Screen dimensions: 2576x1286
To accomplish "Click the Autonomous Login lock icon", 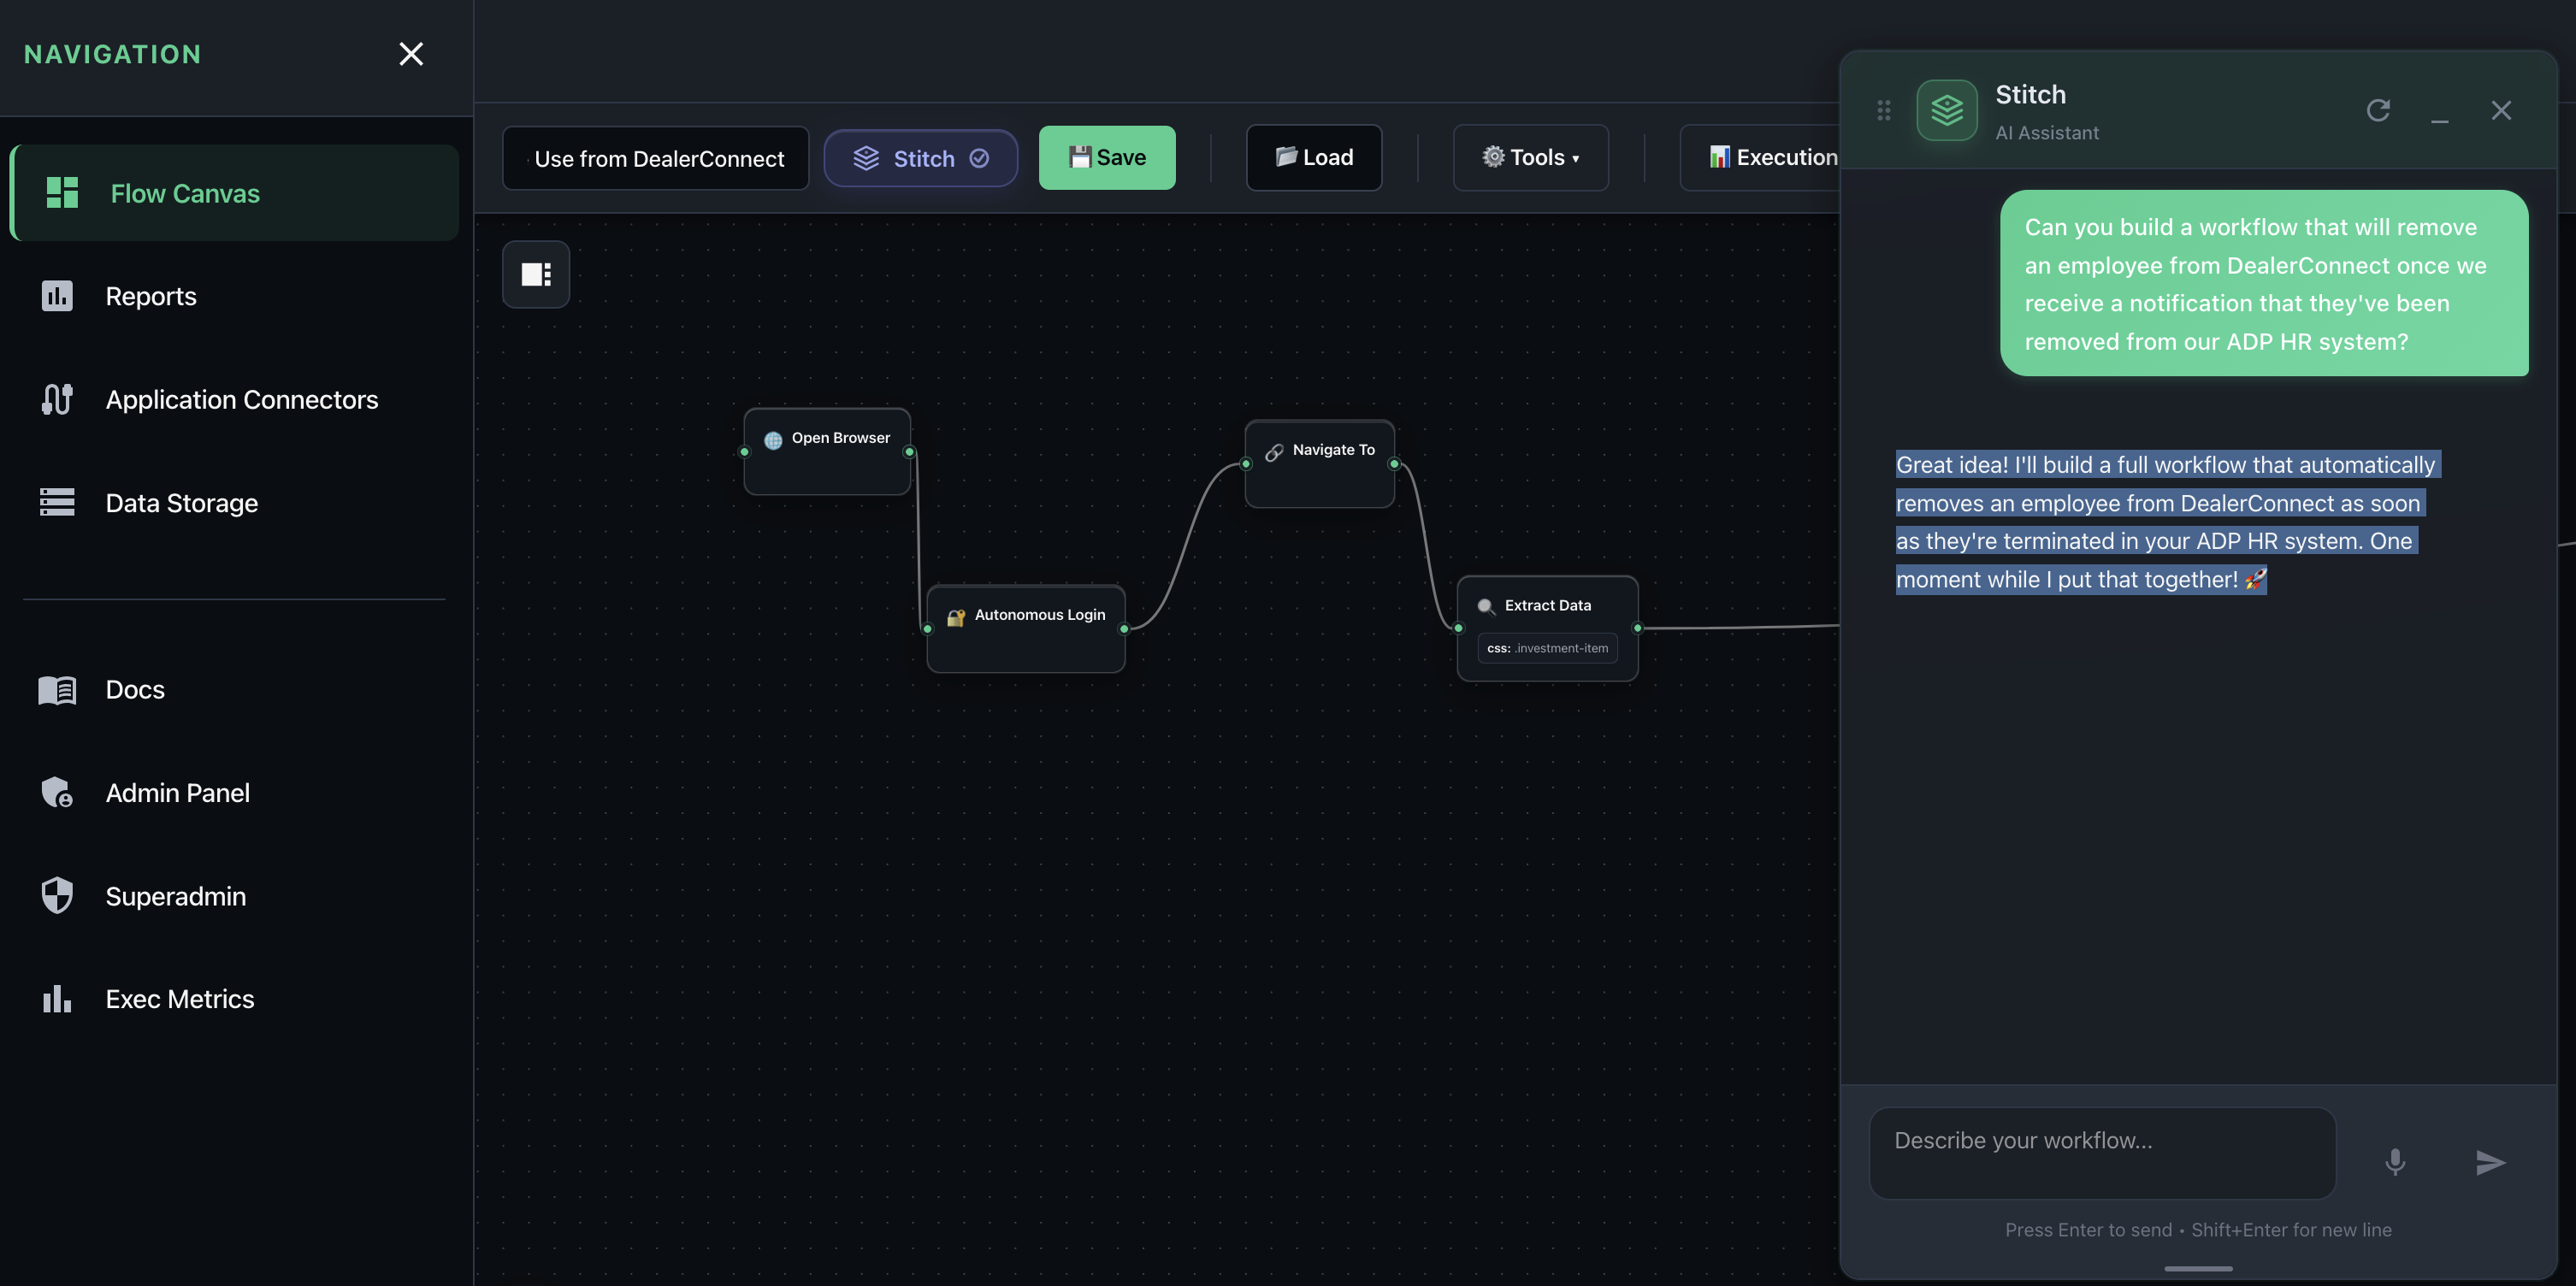I will [x=956, y=617].
